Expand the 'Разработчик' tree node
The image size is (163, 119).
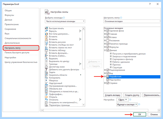coord(105,77)
